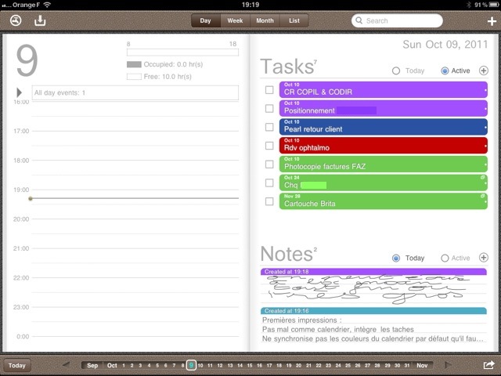Switch to Week view tab

[x=235, y=21]
